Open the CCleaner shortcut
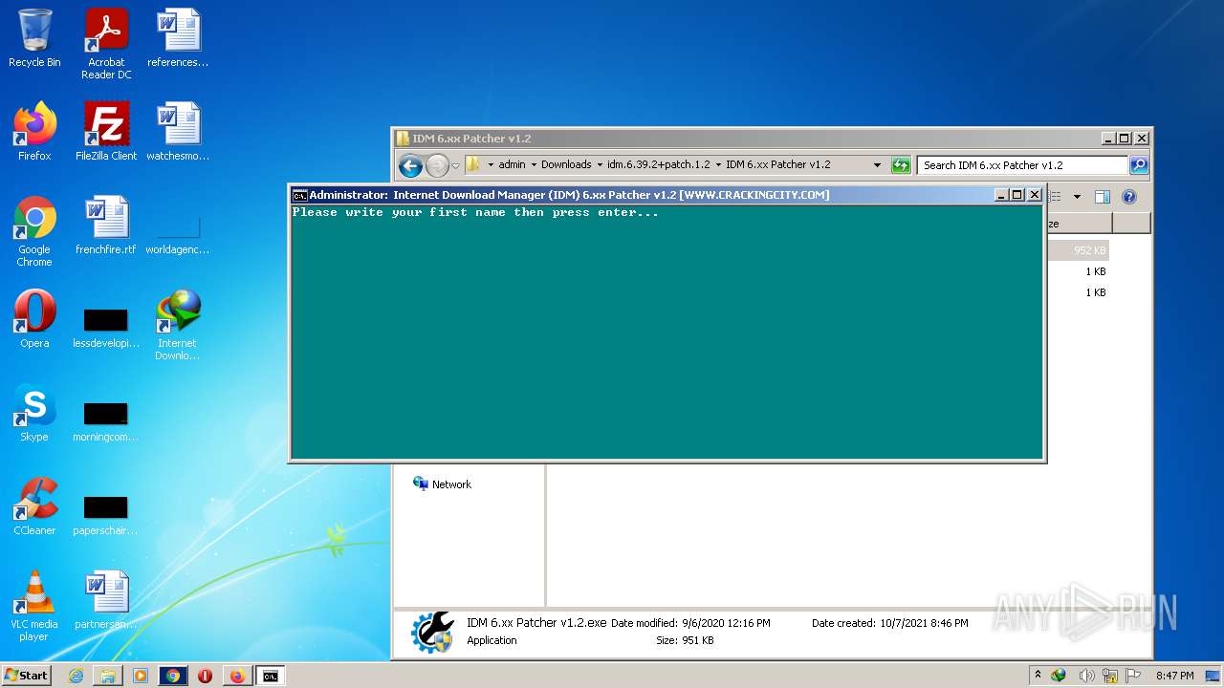Viewport: 1224px width, 688px height. [34, 506]
